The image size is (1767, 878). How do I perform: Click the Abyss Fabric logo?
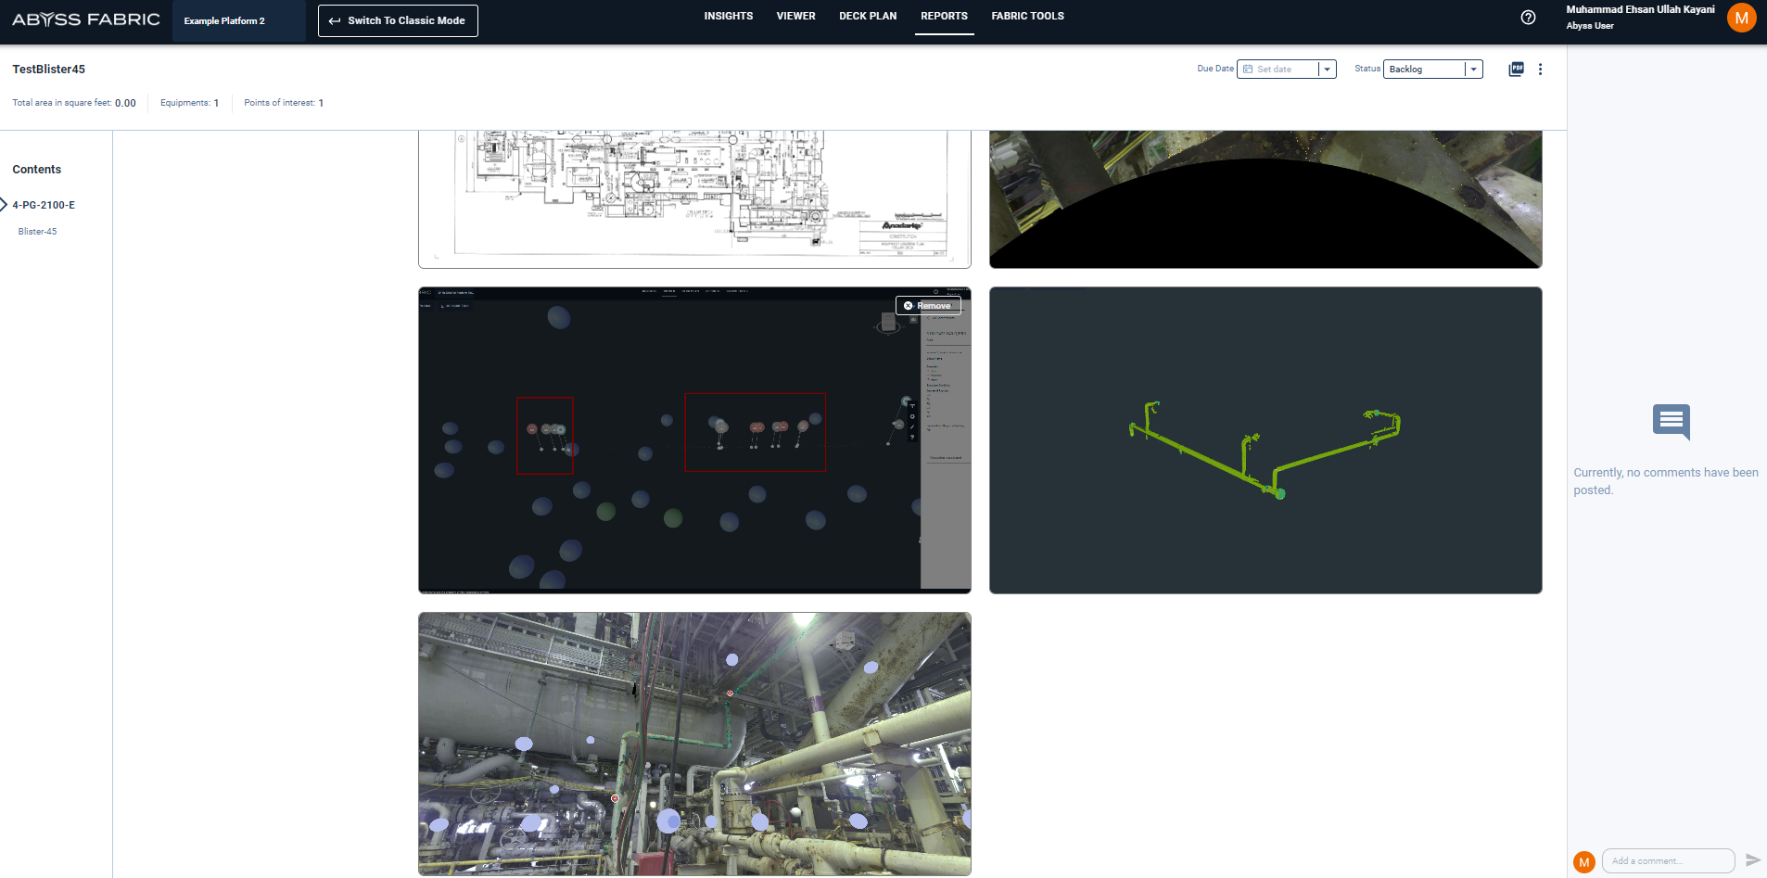coord(86,19)
